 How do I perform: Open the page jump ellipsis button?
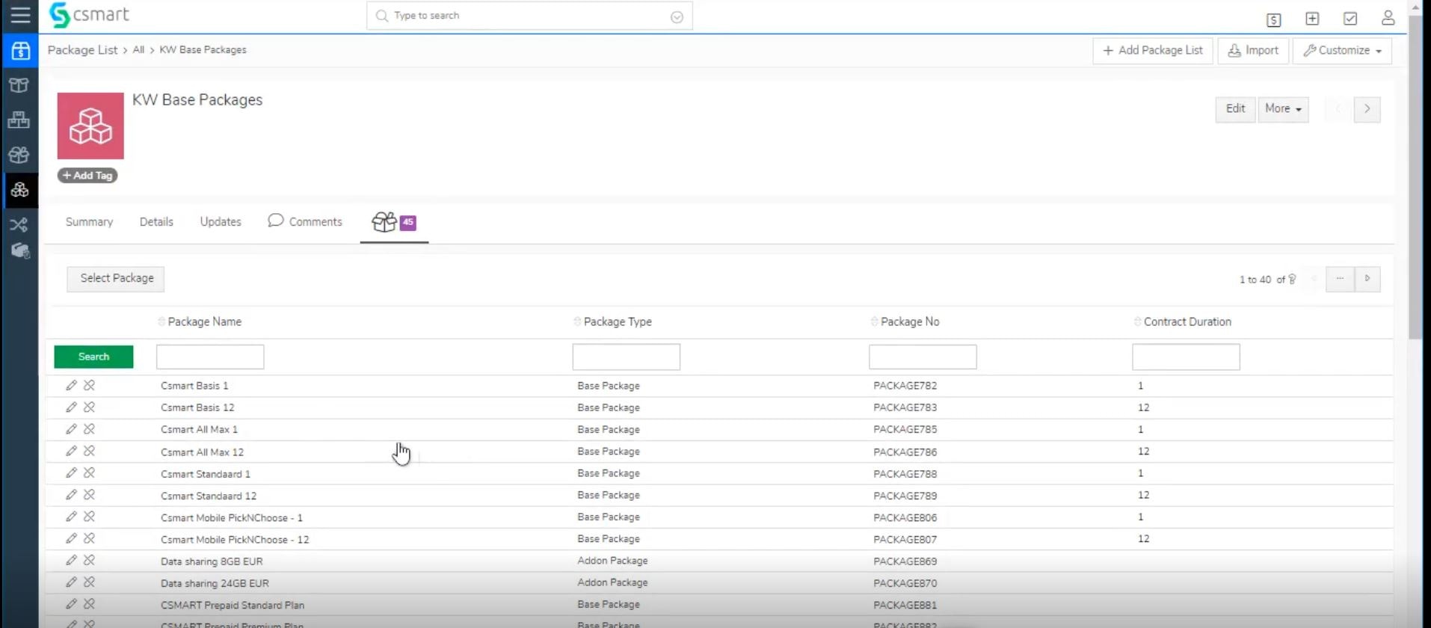click(1340, 279)
